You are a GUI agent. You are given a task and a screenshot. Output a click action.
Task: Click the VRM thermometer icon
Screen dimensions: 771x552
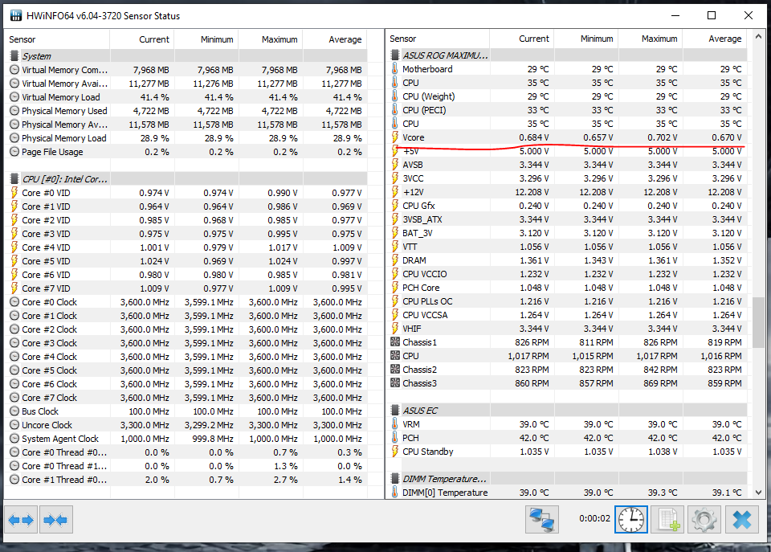coord(395,424)
